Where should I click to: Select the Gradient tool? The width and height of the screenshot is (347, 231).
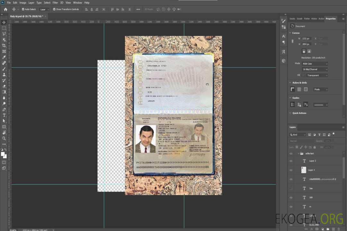tap(4, 92)
